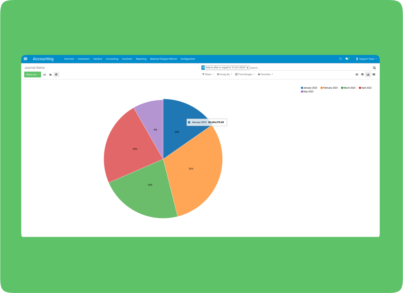Open the activities clock icon
Viewport: 403px width, 293px height.
(x=340, y=59)
